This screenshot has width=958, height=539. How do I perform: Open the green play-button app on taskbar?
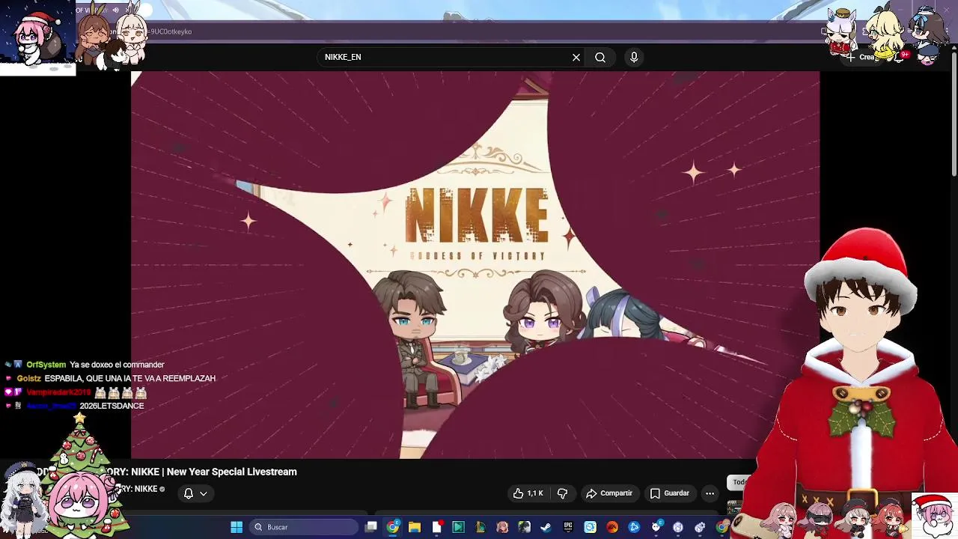458,527
